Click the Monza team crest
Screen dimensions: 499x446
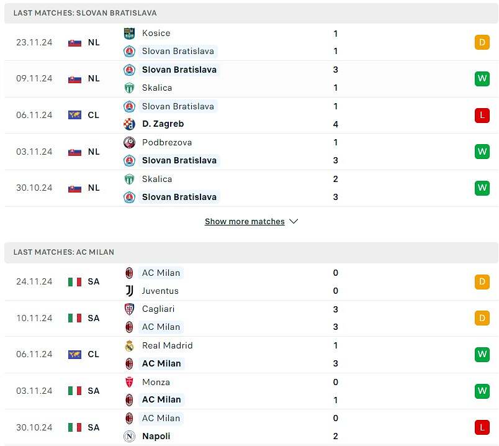pyautogui.click(x=129, y=382)
